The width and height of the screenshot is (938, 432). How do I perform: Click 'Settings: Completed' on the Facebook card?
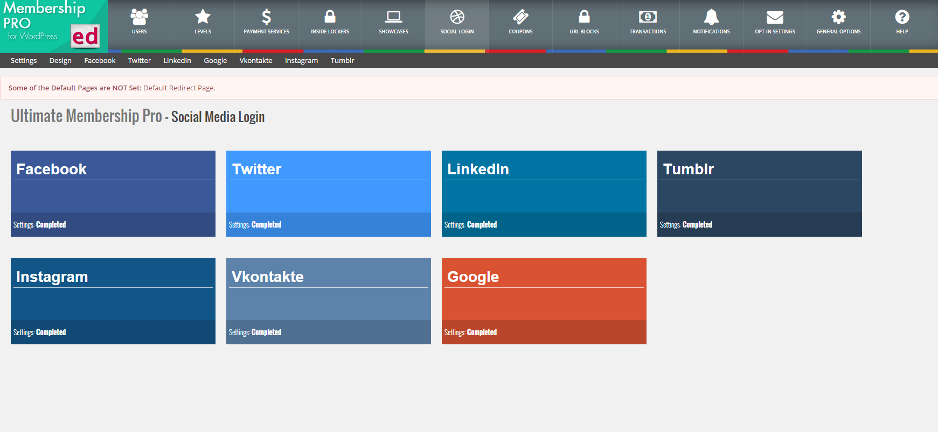coord(40,225)
